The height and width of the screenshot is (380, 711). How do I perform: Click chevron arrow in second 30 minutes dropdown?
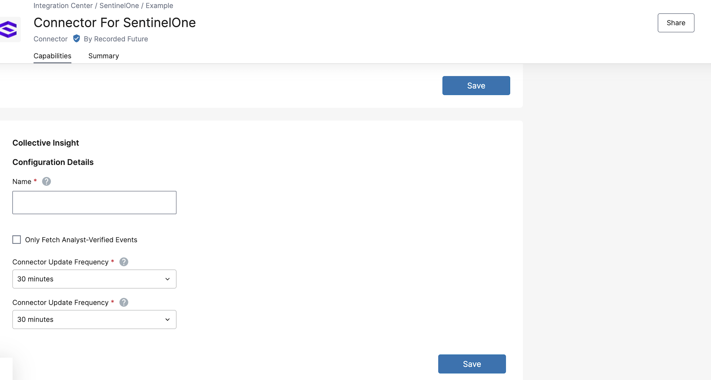(168, 320)
